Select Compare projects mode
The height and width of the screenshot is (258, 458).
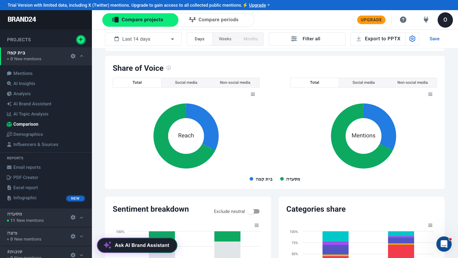[140, 20]
